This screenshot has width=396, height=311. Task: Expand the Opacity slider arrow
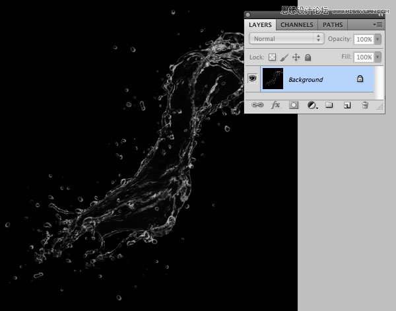coord(378,39)
